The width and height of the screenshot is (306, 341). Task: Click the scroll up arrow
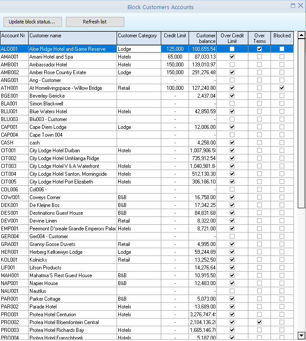pos(302,35)
